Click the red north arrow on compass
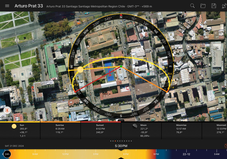 (x=121, y=15)
